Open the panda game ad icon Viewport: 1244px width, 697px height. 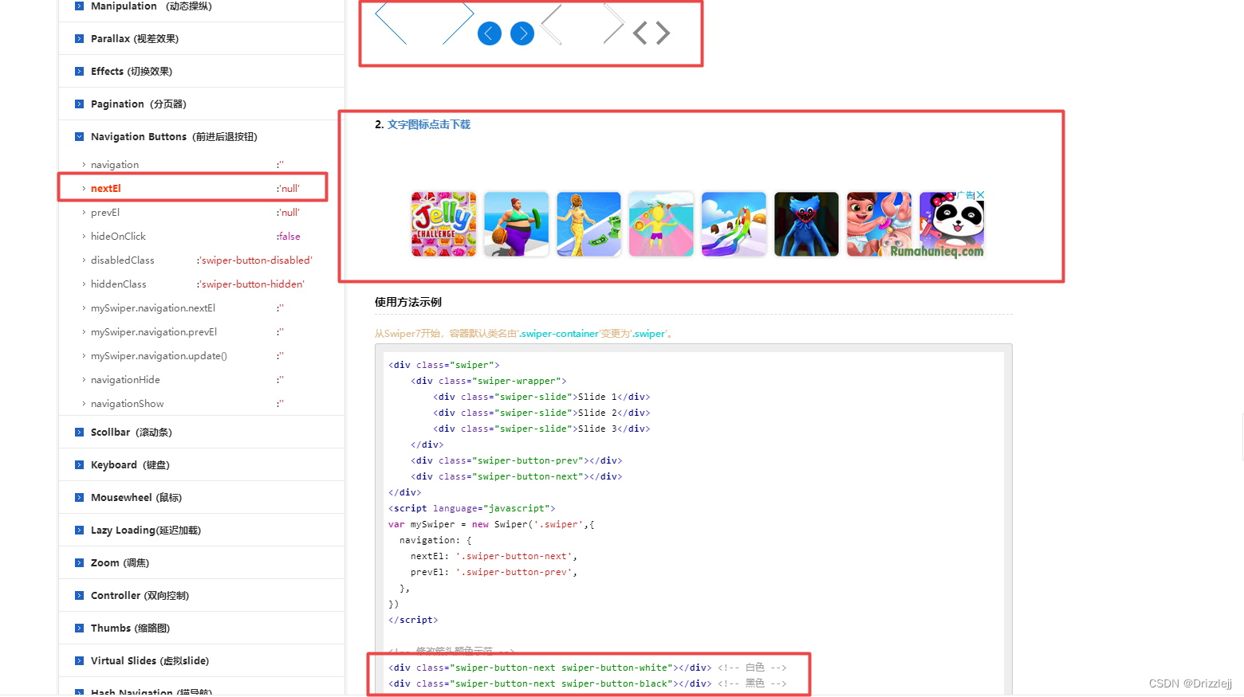click(x=951, y=224)
